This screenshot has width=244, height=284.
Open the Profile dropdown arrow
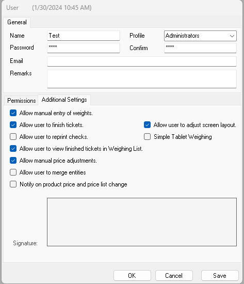[232, 36]
